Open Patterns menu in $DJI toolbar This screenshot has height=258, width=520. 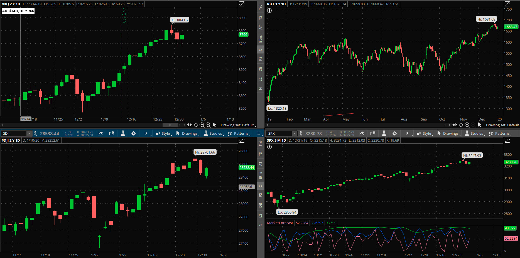[239, 133]
